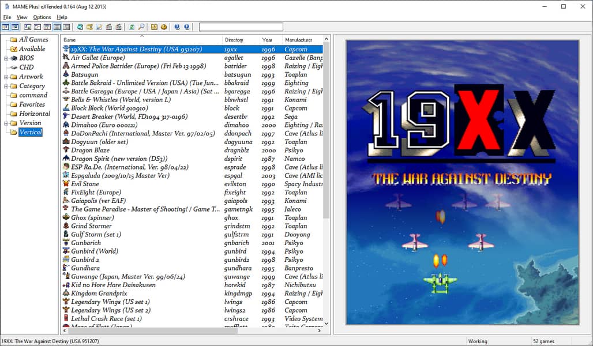Select Bells & Whistles (World, version L)
Screen dimensions: 593x346
pyautogui.click(x=121, y=100)
